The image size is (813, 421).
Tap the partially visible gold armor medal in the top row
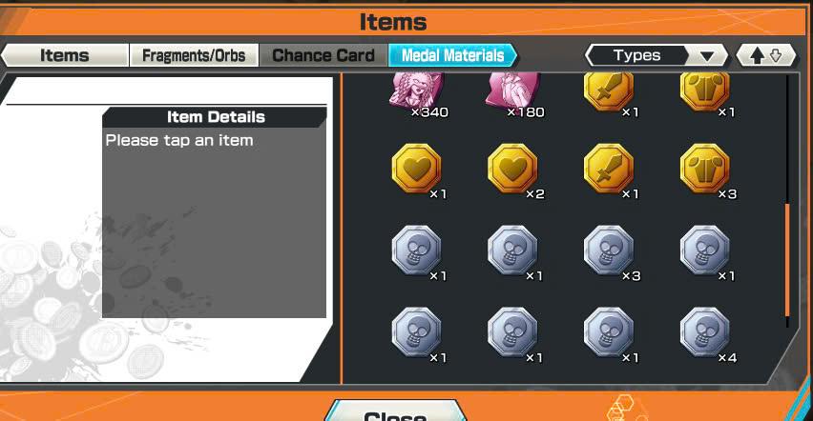[704, 91]
